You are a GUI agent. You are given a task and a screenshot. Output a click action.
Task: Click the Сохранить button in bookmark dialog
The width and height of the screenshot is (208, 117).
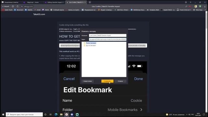[107, 81]
